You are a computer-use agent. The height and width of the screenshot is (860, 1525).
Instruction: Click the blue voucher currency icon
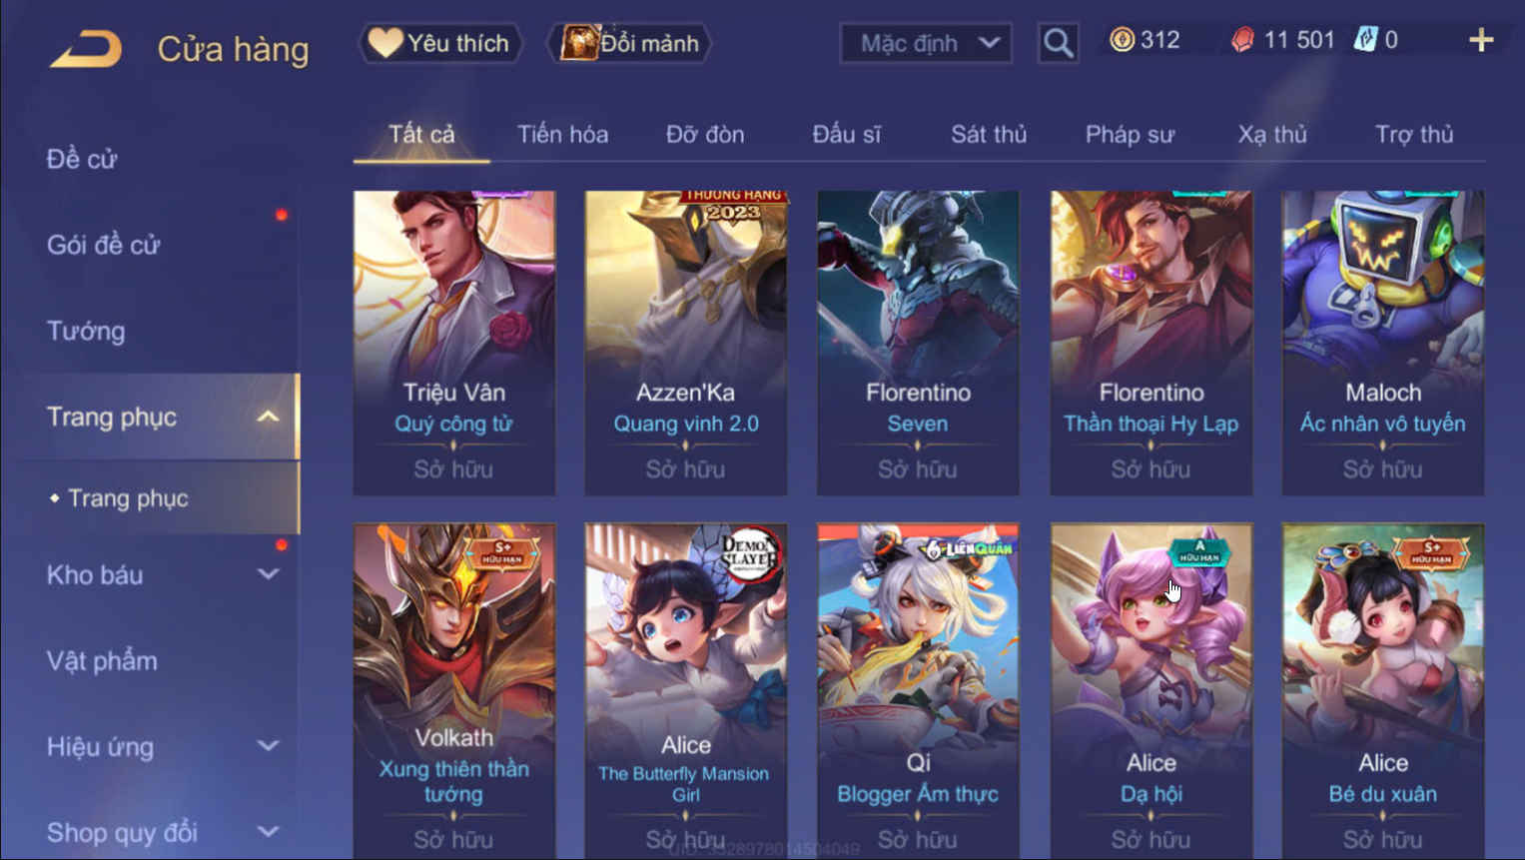pyautogui.click(x=1365, y=40)
